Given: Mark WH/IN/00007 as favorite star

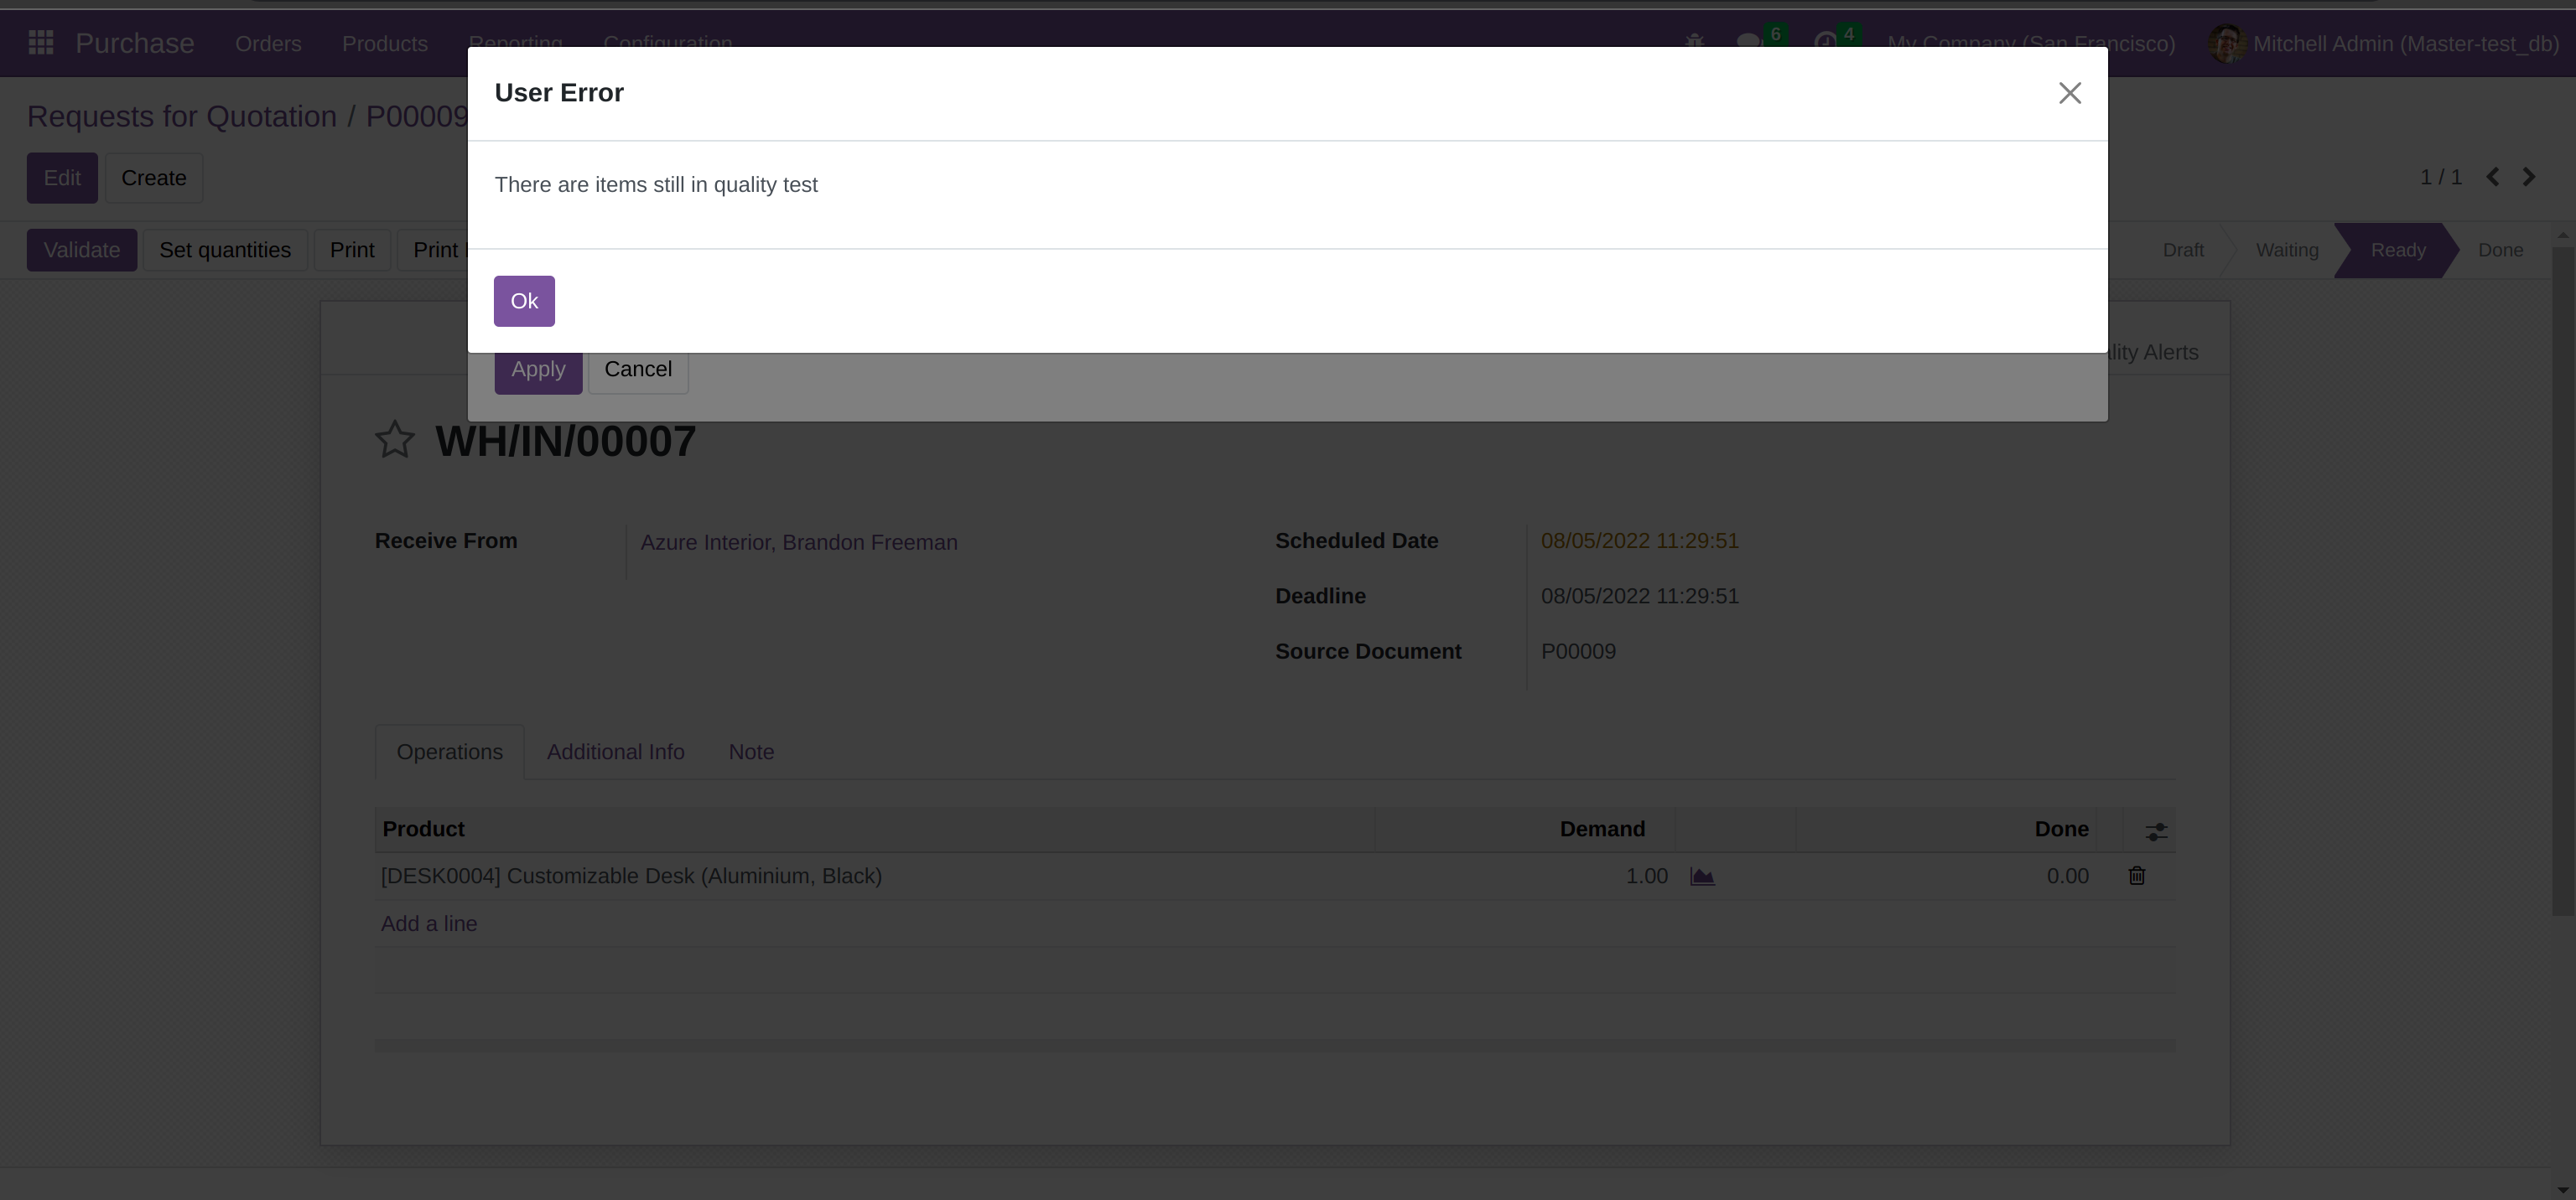Looking at the screenshot, I should (x=394, y=440).
